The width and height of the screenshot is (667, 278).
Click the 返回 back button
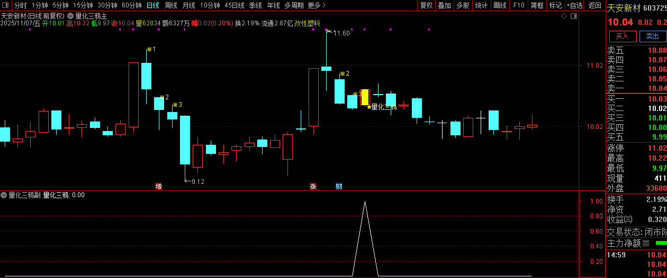pos(595,5)
